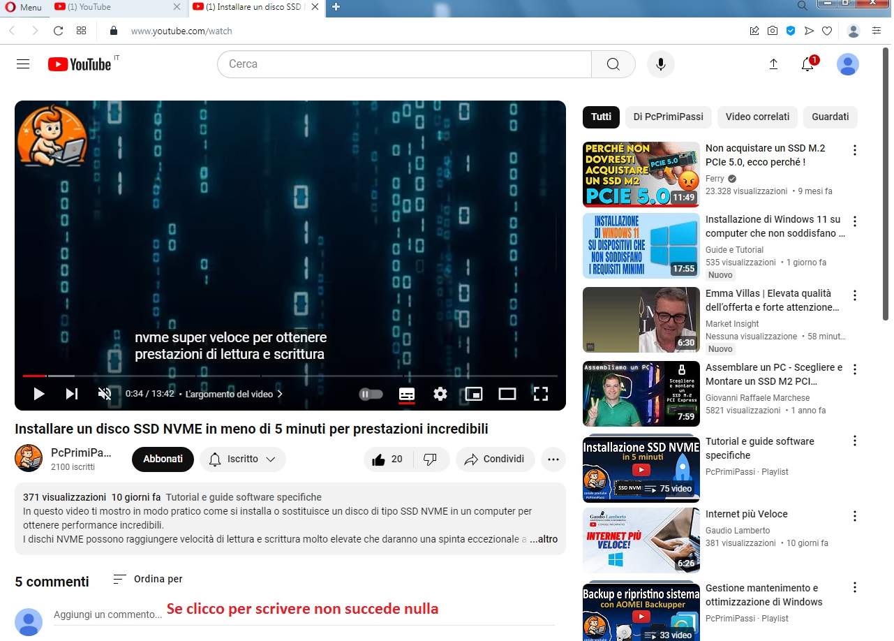
Task: Open the Opera Menu button
Action: click(23, 7)
